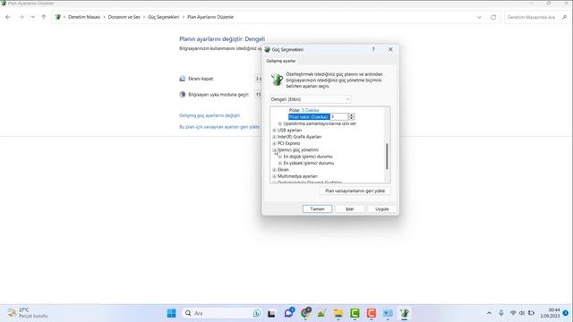573x322 pixels.
Task: Click the dialog help question mark
Action: pyautogui.click(x=373, y=49)
